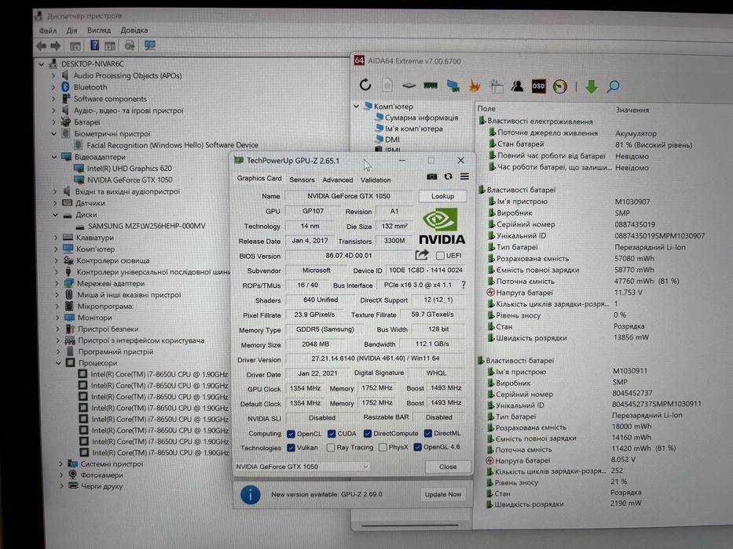The width and height of the screenshot is (733, 549).
Task: Toggle the OpenCL checkbox
Action: coord(291,434)
